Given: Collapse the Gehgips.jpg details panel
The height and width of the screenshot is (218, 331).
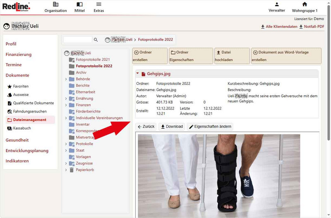Looking at the screenshot, I should click(137, 74).
